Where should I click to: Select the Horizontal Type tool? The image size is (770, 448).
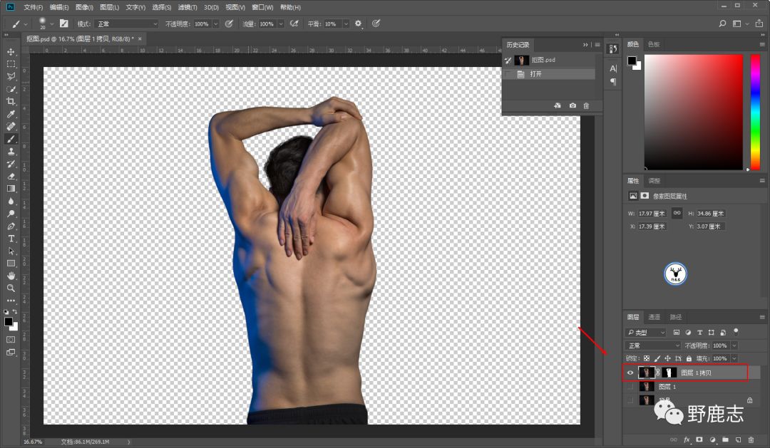pos(11,239)
